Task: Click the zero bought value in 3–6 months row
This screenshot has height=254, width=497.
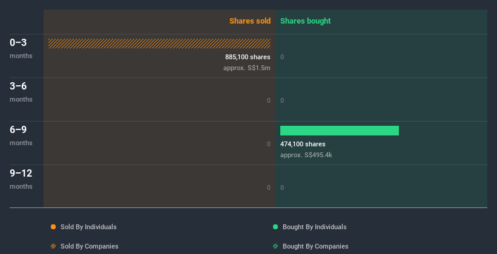Action: point(282,101)
